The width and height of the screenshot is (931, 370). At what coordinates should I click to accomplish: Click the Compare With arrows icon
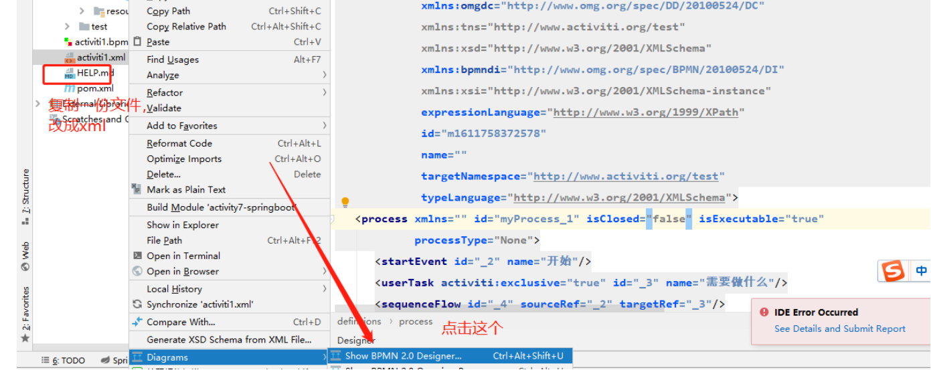(137, 322)
